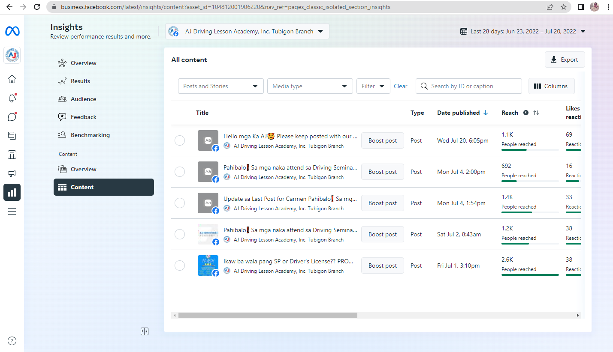This screenshot has height=352, width=613.
Task: Reload the page in browser
Action: [x=37, y=7]
